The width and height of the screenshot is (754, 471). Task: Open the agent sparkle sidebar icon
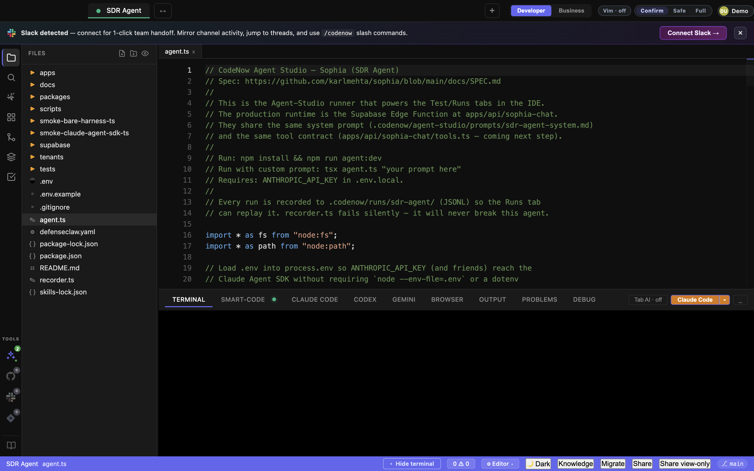tap(11, 97)
